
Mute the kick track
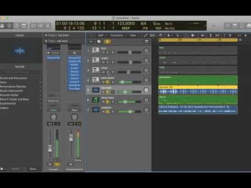coord(104,52)
